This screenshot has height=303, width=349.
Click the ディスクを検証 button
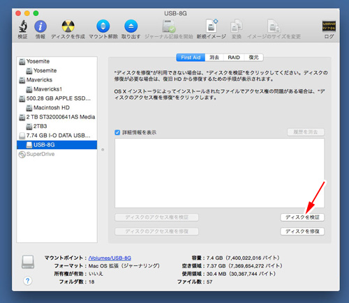(x=302, y=217)
